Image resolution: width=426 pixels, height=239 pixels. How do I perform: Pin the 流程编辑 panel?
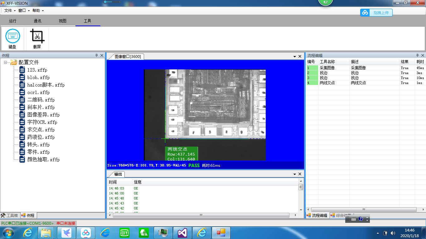pos(418,55)
